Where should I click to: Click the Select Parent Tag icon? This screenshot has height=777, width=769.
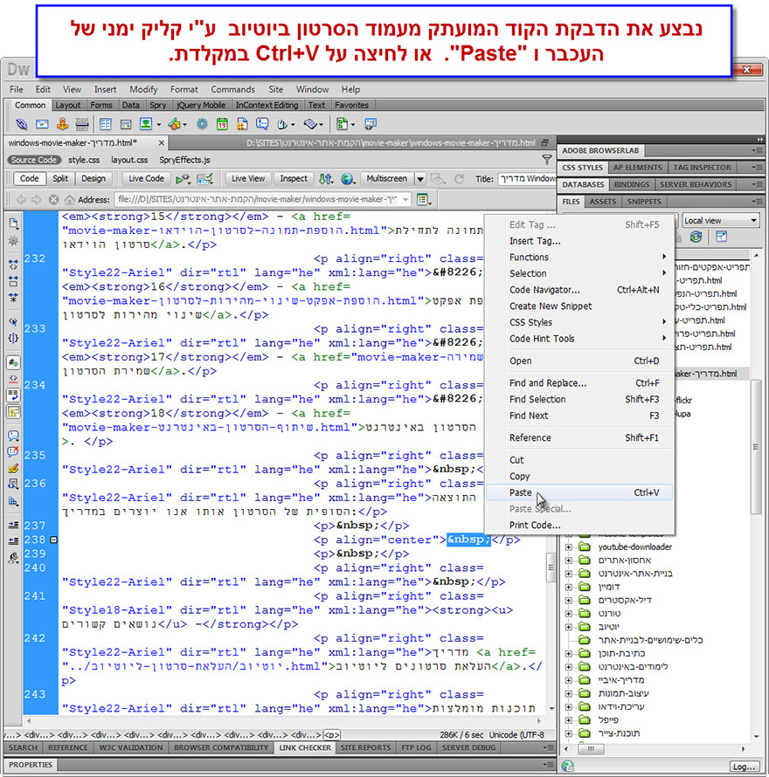pyautogui.click(x=13, y=321)
